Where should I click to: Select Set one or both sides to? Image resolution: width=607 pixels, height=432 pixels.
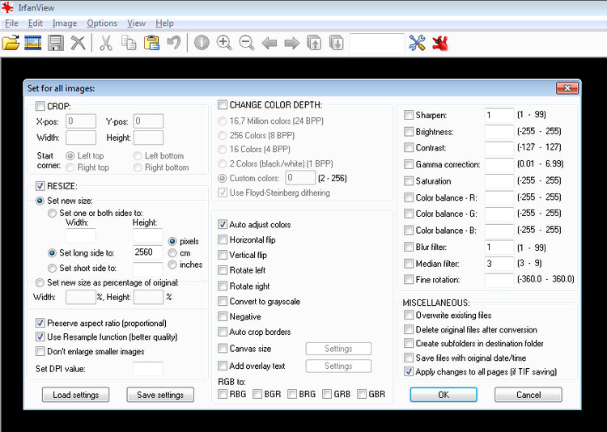pos(52,213)
